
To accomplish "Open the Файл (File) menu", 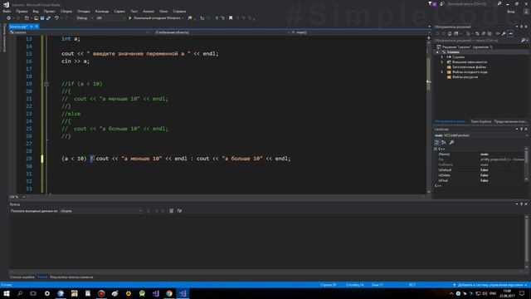I will tap(7, 11).
